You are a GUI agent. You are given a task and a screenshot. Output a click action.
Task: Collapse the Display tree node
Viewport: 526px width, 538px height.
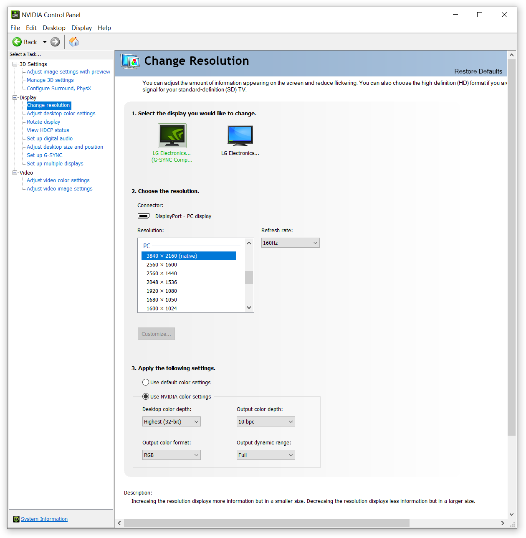pyautogui.click(x=15, y=97)
